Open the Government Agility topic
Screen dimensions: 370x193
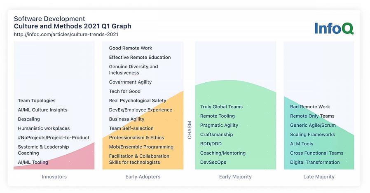tap(130, 82)
